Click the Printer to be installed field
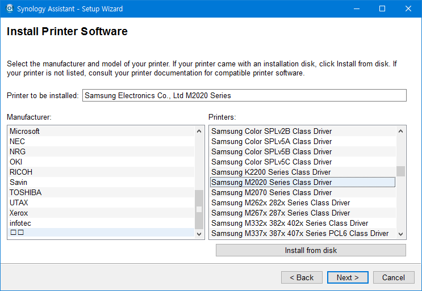Screen dimensions: 422x291 tap(244, 95)
